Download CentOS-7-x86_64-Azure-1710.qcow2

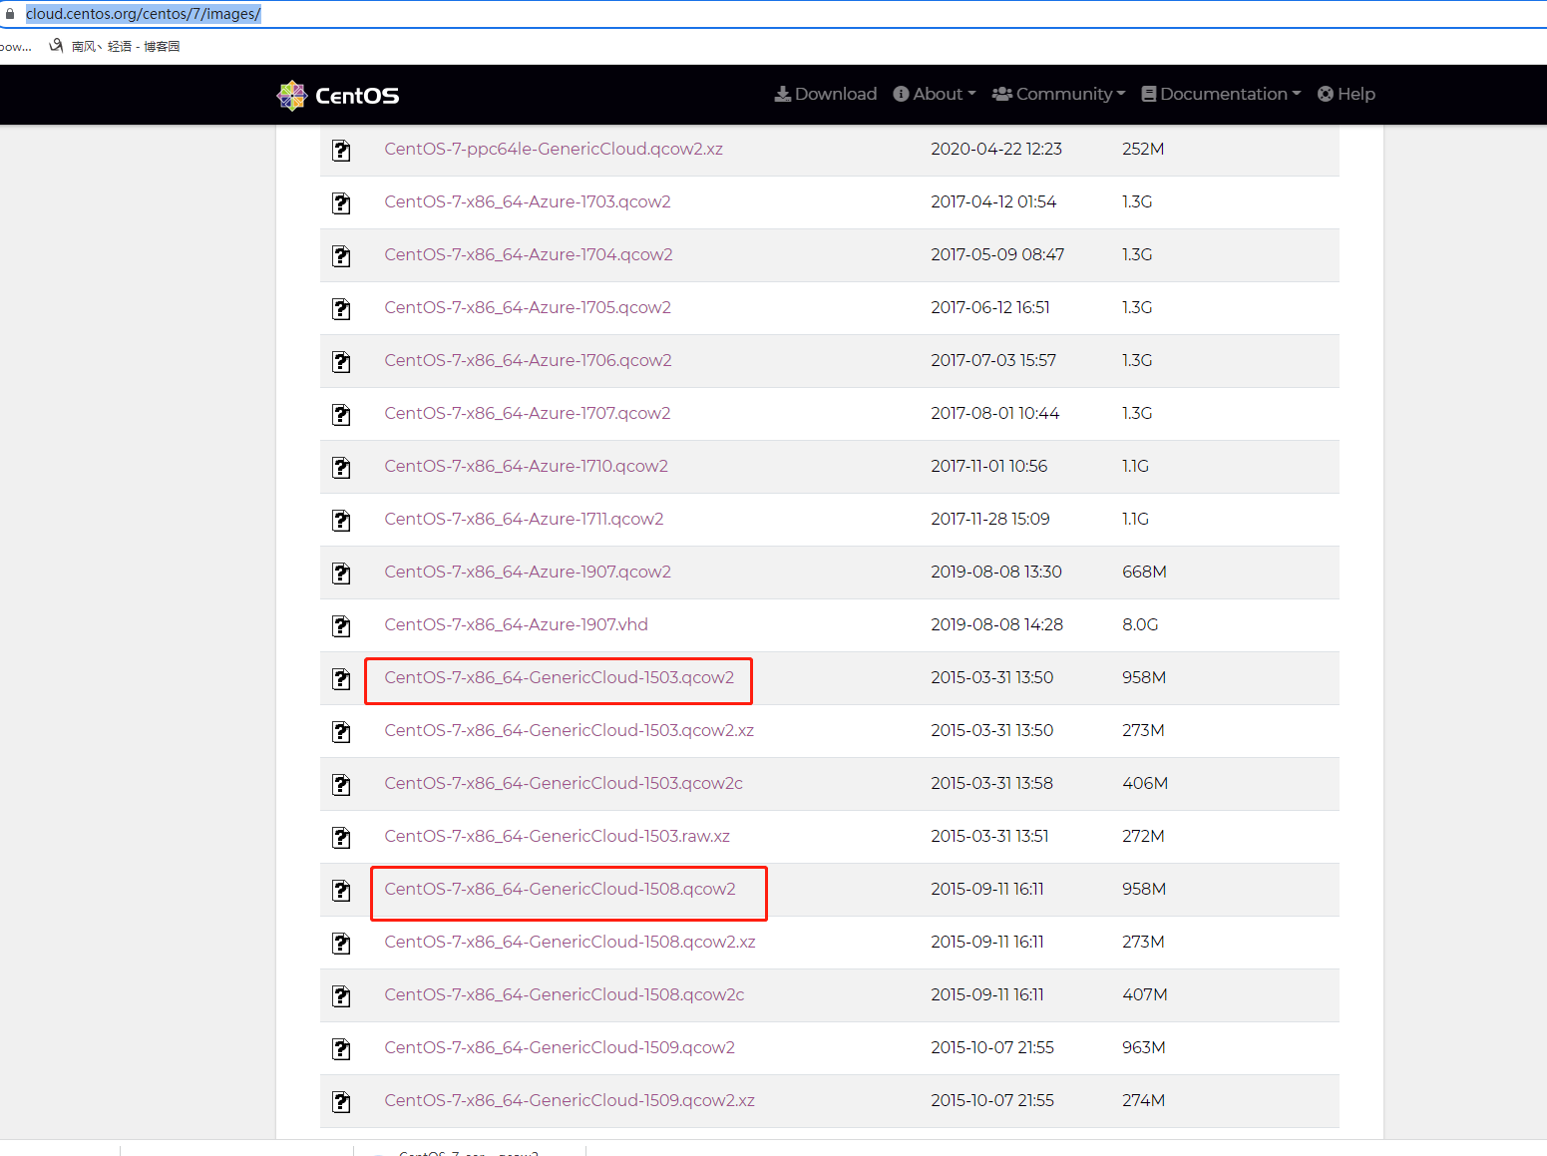pyautogui.click(x=527, y=466)
